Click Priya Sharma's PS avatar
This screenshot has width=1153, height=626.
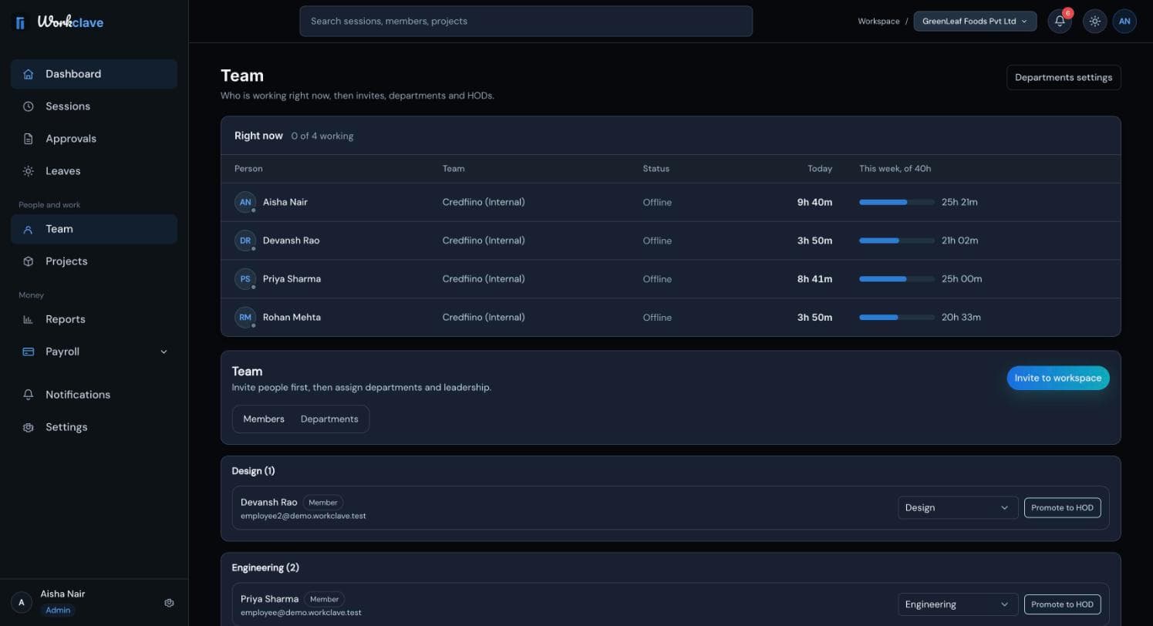[x=245, y=279]
